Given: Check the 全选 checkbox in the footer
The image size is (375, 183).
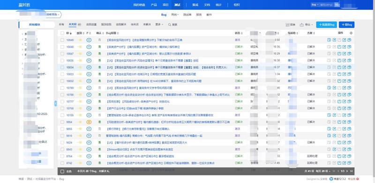Looking at the screenshot, I should click(62, 171).
